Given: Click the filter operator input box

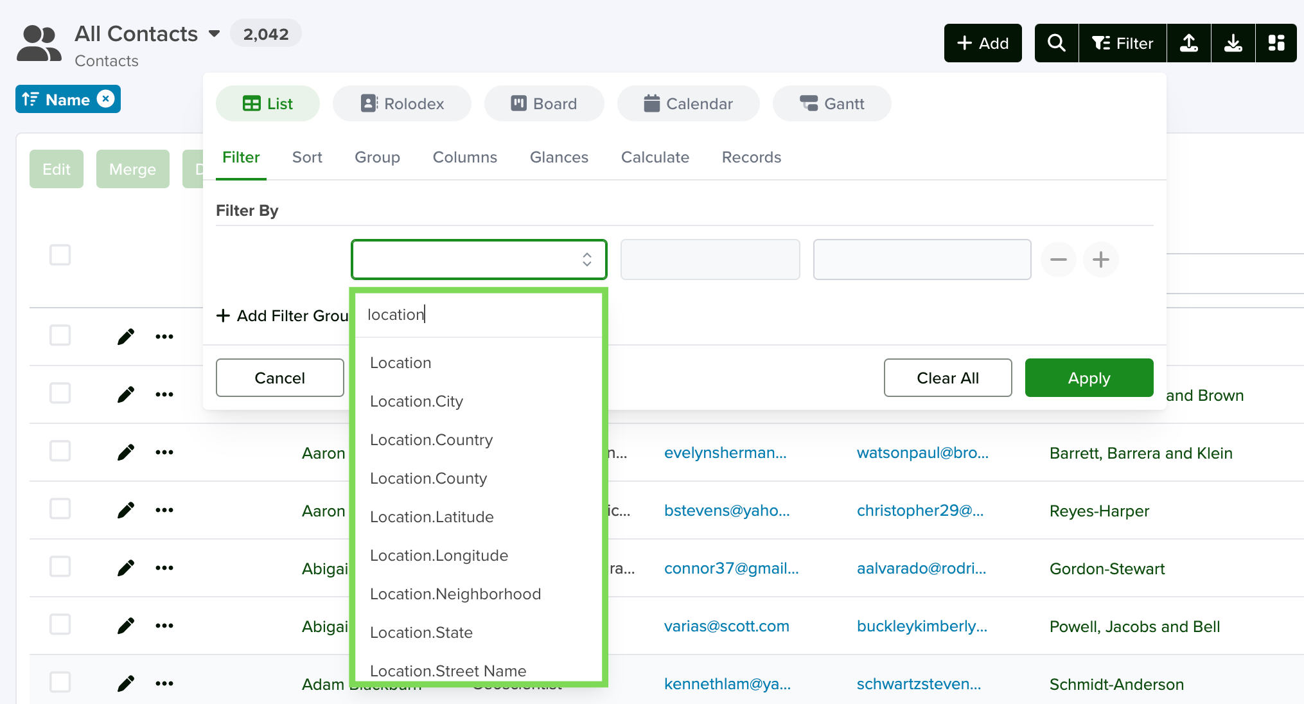Looking at the screenshot, I should click(x=710, y=260).
